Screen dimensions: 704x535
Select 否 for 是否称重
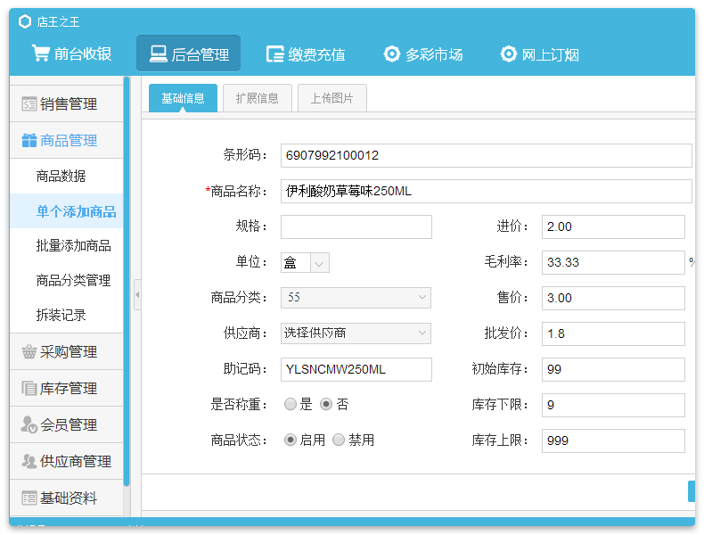[326, 404]
